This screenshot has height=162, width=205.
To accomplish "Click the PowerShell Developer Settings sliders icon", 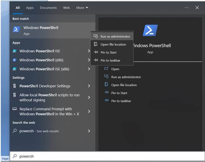I will [x=14, y=86].
